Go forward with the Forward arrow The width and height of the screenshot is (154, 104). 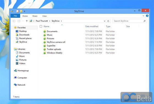[19, 21]
